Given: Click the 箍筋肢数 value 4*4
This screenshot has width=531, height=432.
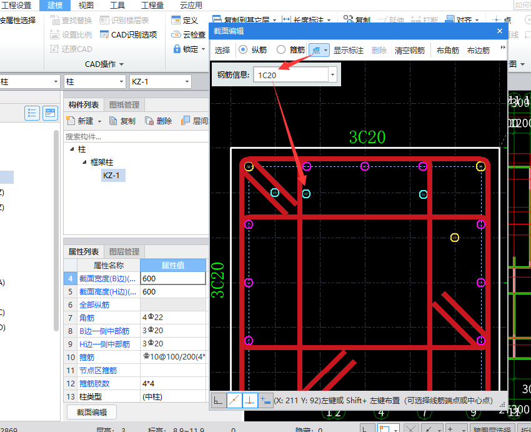Looking at the screenshot, I should pos(173,383).
